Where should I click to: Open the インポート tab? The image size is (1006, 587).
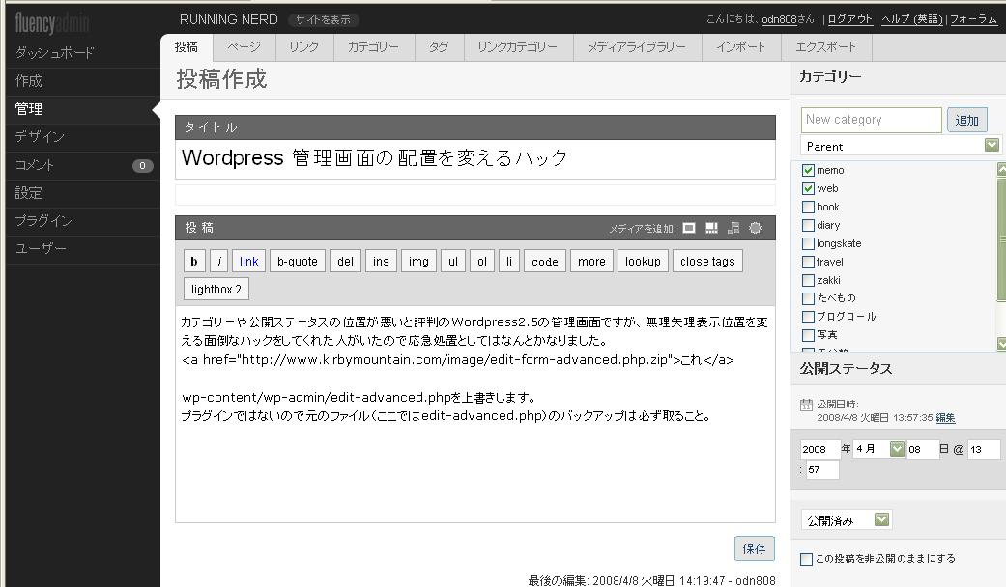point(741,47)
